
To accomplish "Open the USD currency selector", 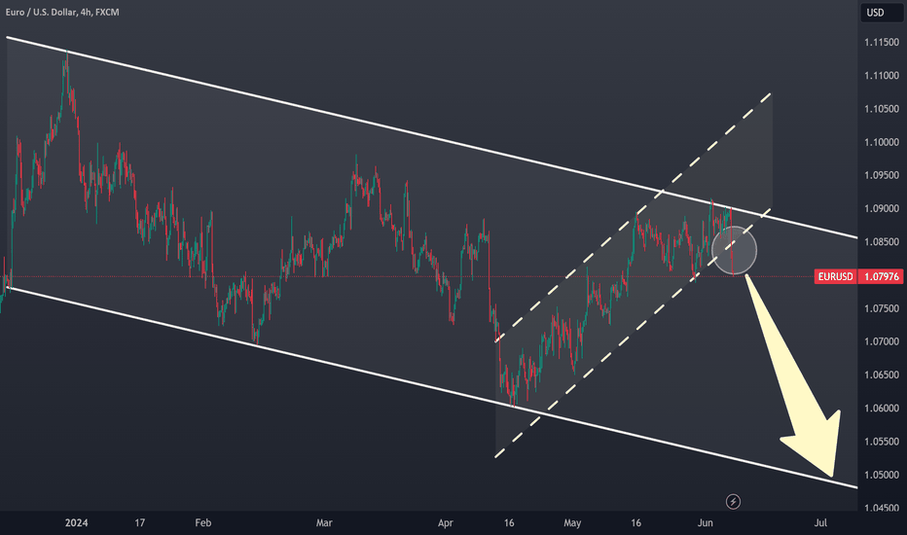I will pos(882,13).
